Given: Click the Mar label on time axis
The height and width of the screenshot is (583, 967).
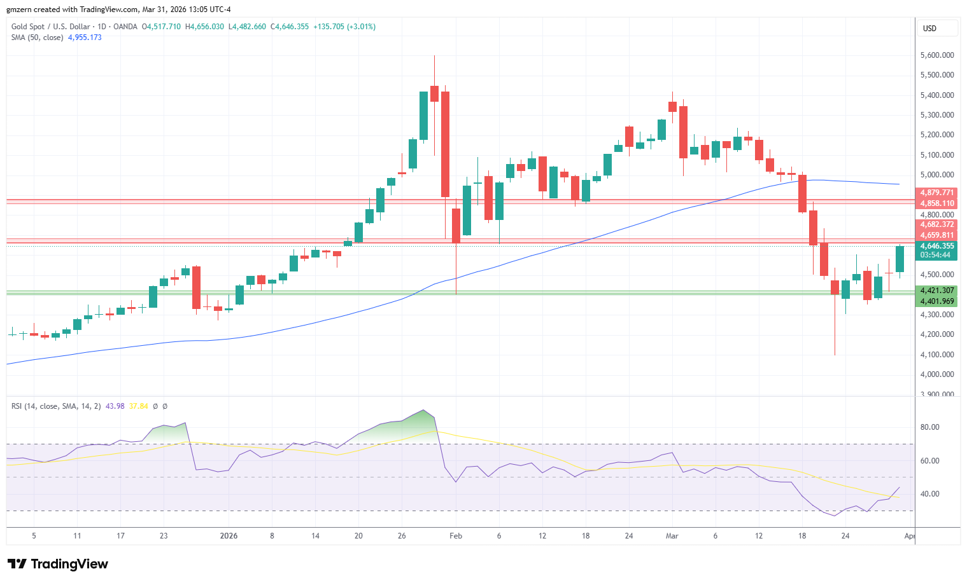Looking at the screenshot, I should (672, 536).
